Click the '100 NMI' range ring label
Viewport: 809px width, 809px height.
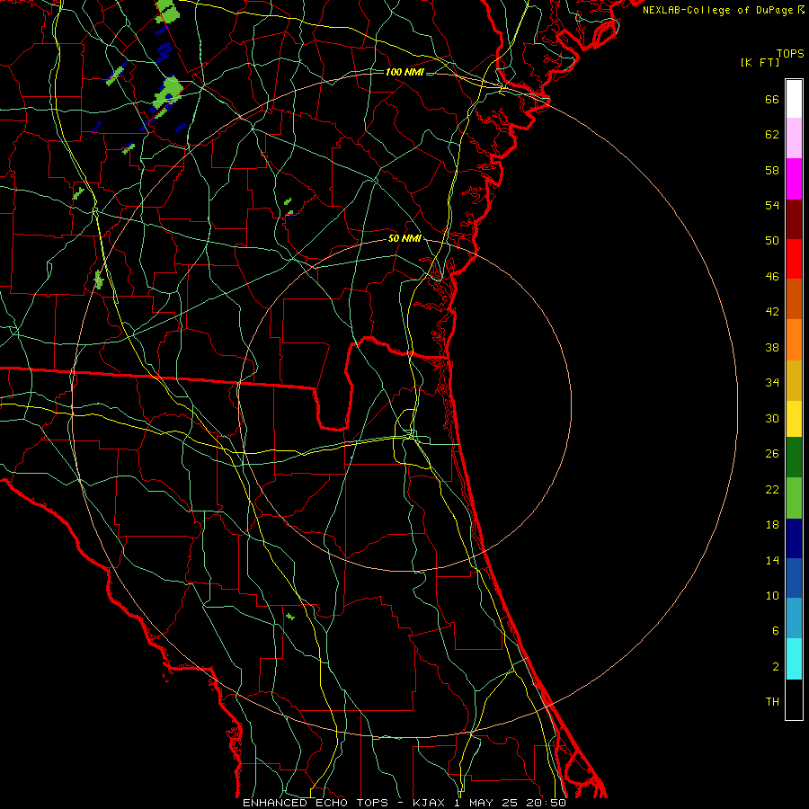click(404, 72)
